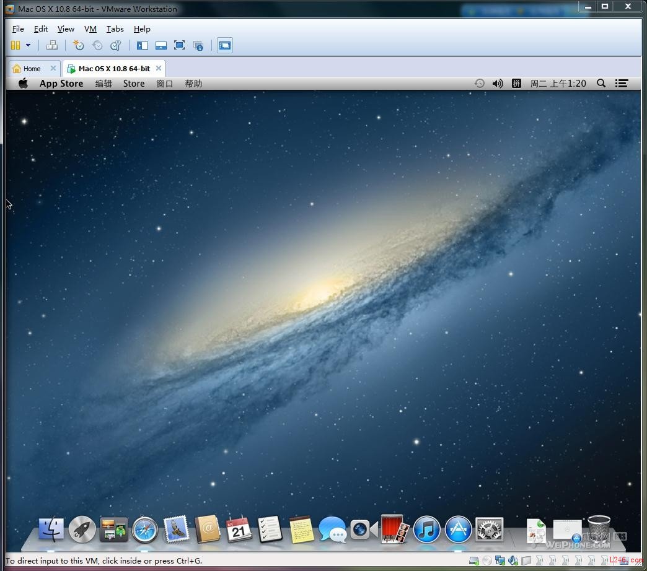
Task: Open Notification Center list icon
Action: coord(622,83)
